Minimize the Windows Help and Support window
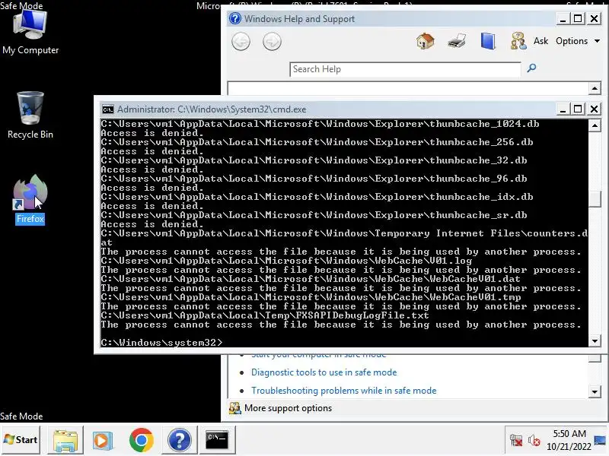609x456 pixels. [563, 18]
